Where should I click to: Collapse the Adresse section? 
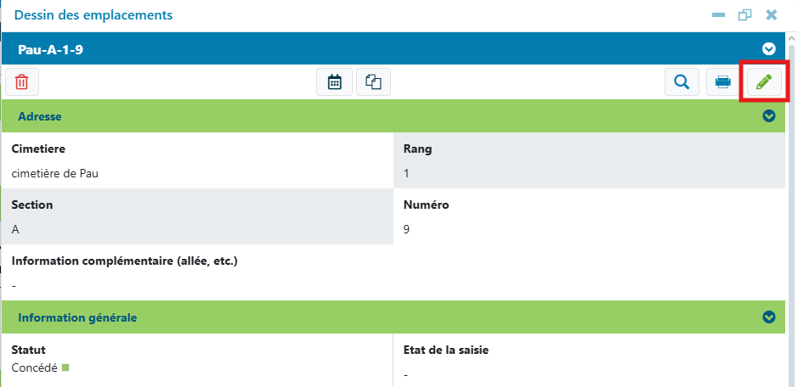point(769,116)
